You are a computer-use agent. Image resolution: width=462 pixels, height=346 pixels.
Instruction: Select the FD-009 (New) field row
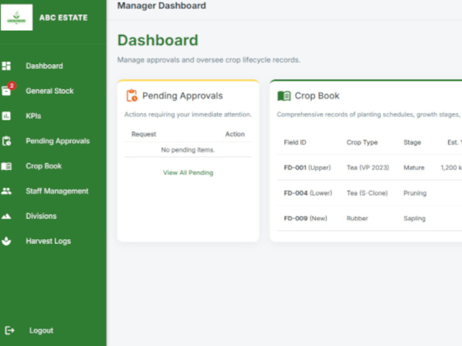click(x=370, y=218)
